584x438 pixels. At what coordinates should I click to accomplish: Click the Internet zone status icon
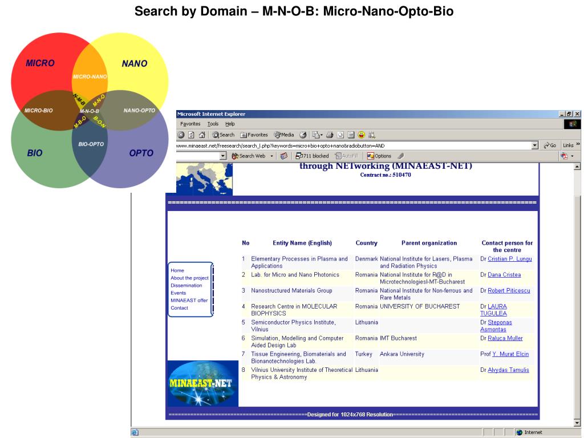tap(520, 432)
